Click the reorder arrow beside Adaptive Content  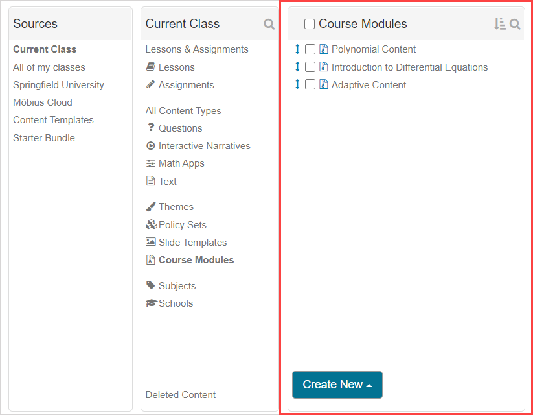[x=297, y=85]
